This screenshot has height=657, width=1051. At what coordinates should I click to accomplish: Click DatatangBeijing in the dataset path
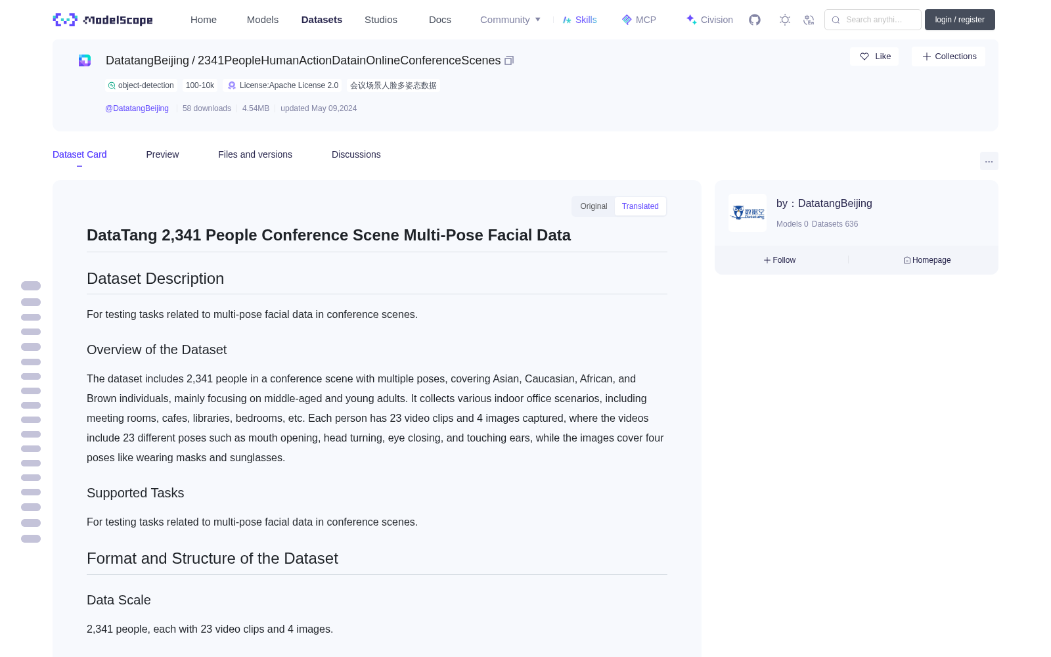pos(147,60)
